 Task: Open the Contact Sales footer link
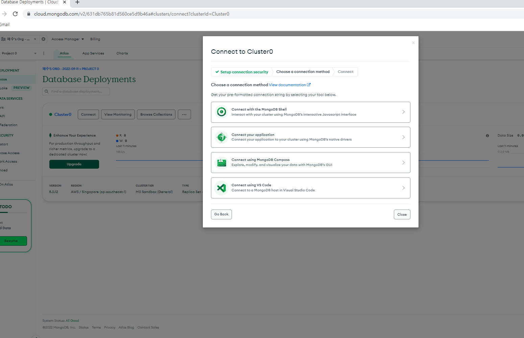148,328
